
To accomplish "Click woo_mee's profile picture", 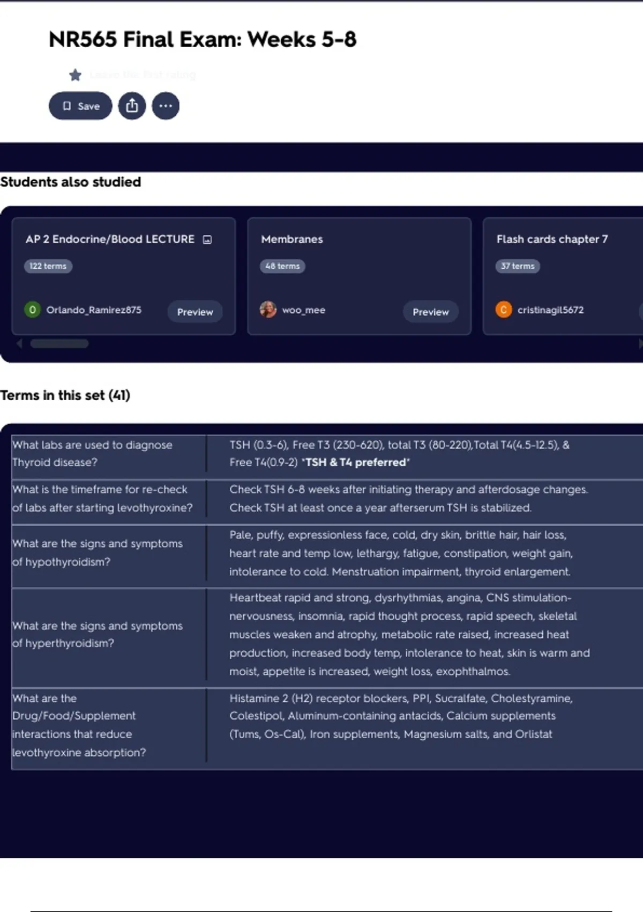I will [x=268, y=310].
